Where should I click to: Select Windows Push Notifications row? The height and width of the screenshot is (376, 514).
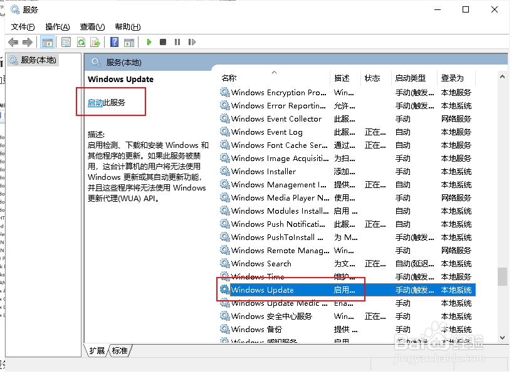click(x=347, y=224)
